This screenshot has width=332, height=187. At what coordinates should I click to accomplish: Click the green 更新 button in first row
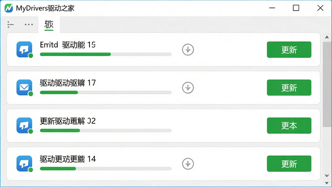point(289,50)
